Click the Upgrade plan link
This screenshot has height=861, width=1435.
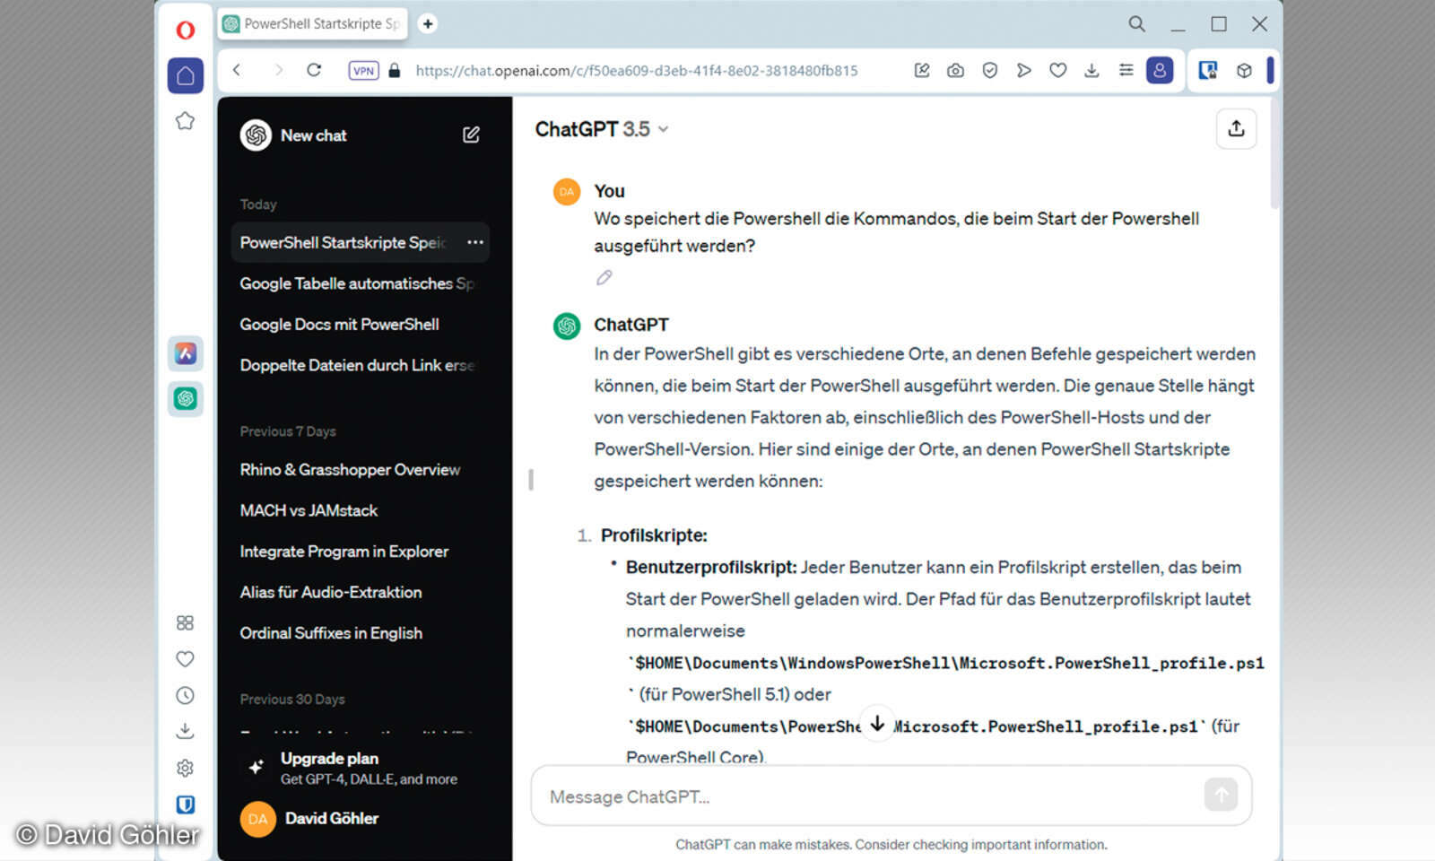coord(329,758)
